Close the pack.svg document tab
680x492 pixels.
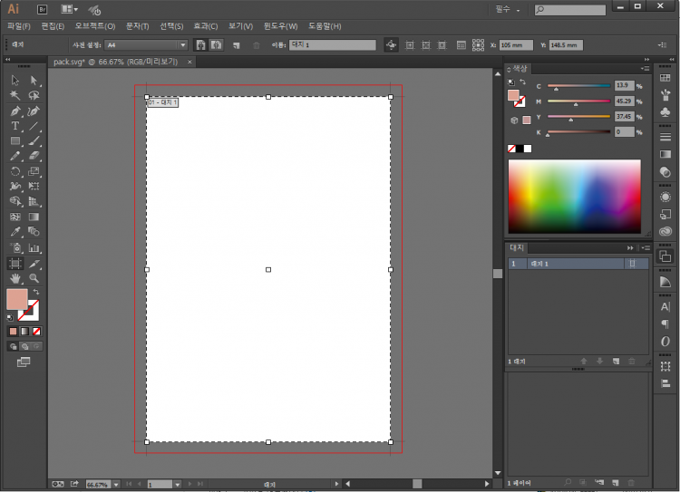[189, 62]
